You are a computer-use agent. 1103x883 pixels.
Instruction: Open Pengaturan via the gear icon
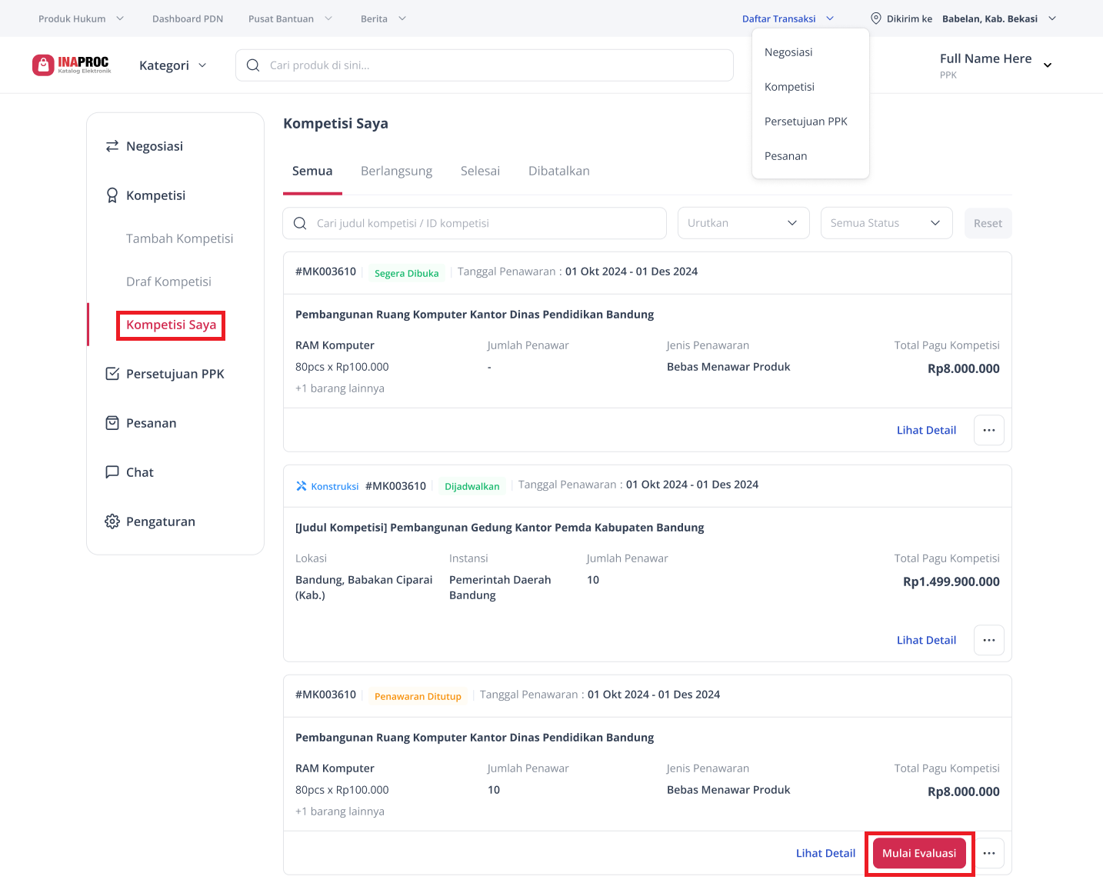point(112,521)
